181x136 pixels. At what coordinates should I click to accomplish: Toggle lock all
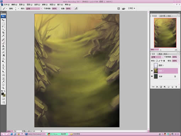tap(164, 61)
